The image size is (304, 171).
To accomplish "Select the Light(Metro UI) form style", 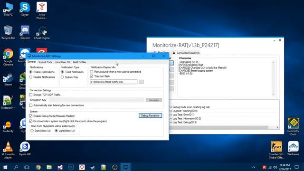I will click(x=56, y=131).
